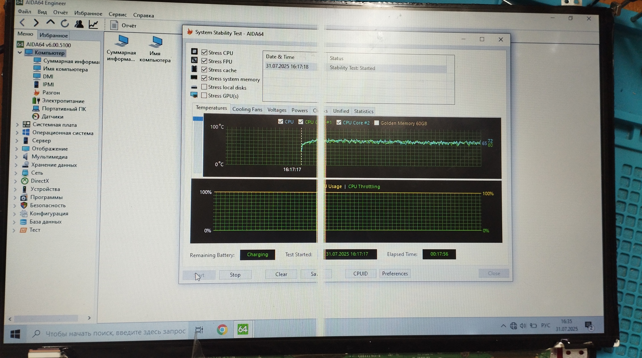Enable the Stress local disks checkbox
This screenshot has height=358, width=642.
(204, 87)
